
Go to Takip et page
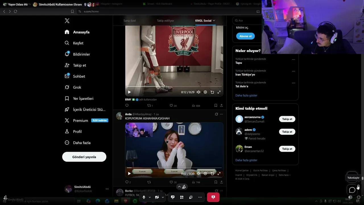pos(75,65)
